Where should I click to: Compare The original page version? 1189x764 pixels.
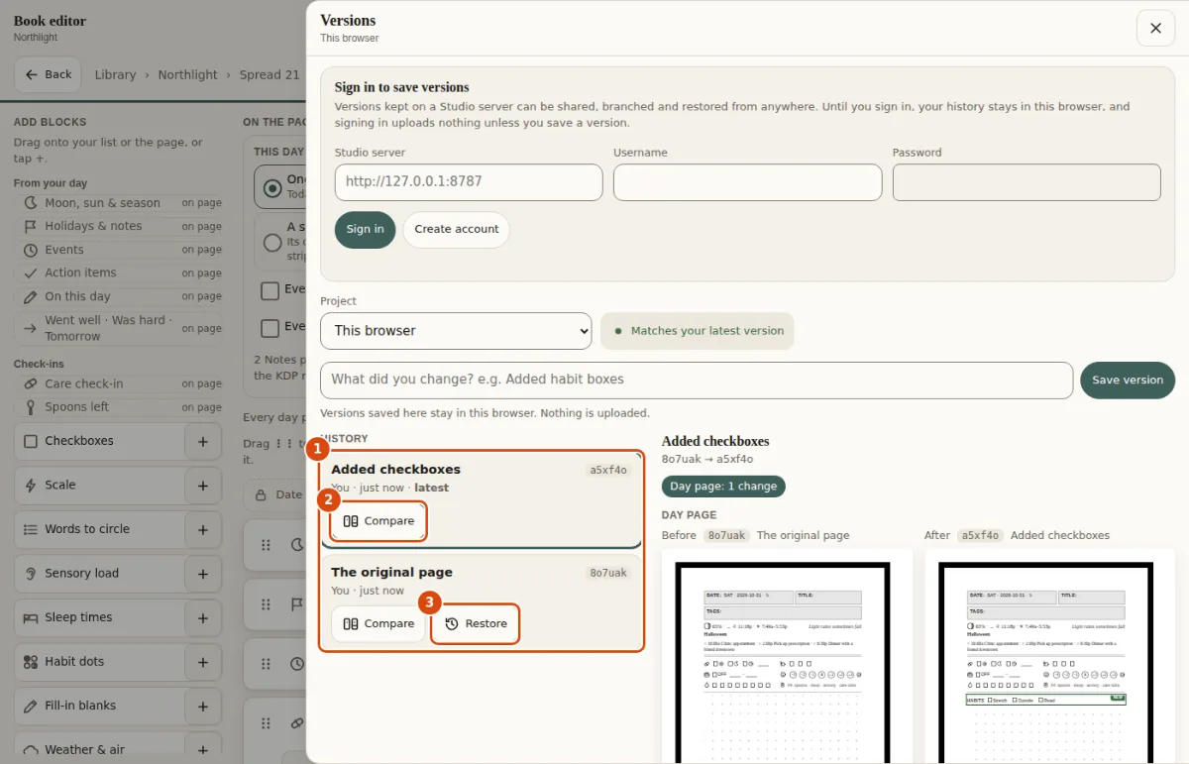click(x=378, y=624)
